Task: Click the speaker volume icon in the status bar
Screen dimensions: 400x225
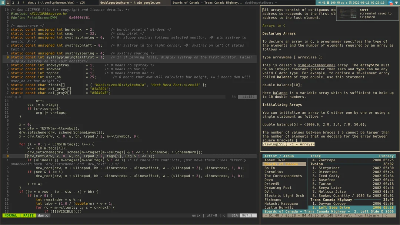Action: [x=320, y=3]
